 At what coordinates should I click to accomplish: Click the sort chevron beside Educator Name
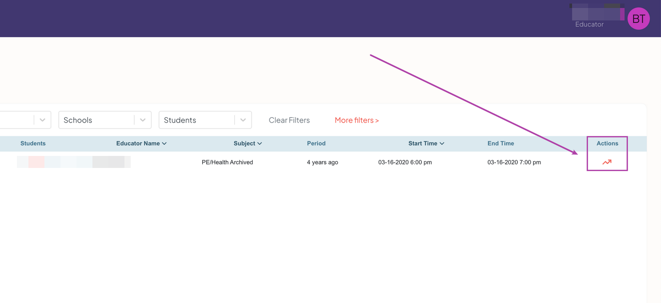(164, 144)
